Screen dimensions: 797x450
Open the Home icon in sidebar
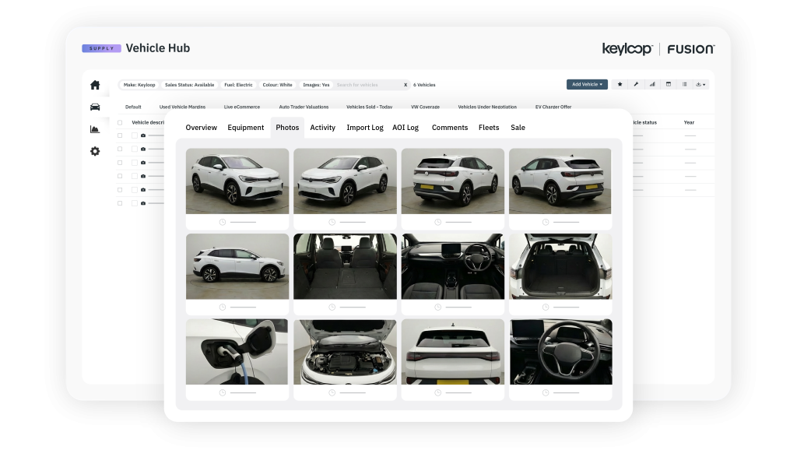[x=95, y=85]
